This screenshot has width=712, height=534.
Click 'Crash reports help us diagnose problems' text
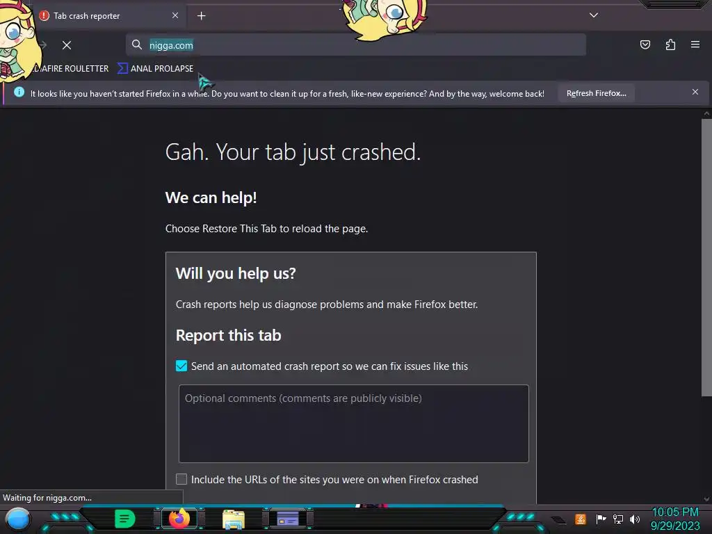327,305
